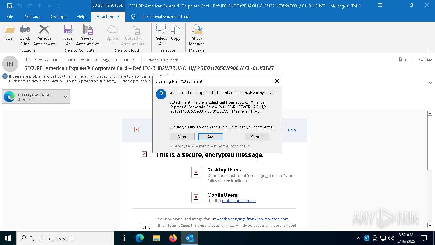The height and width of the screenshot is (245, 435).
Task: Switch to the Message tab
Action: click(33, 17)
